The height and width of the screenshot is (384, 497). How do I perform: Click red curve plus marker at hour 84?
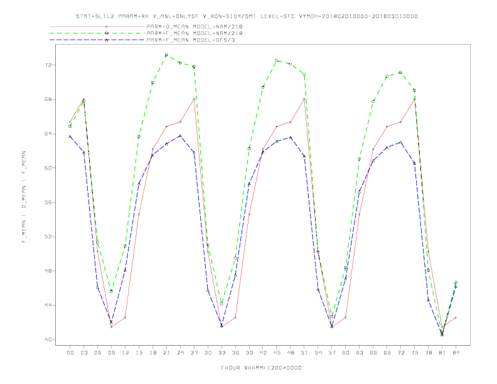tap(456, 317)
